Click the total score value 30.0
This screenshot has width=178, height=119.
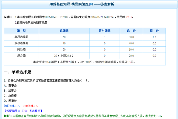click(131, 37)
